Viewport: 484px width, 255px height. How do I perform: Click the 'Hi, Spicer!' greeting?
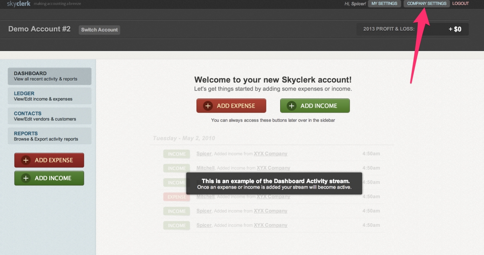[355, 4]
